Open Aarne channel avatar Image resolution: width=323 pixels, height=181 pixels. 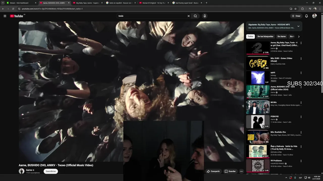[x=21, y=171]
